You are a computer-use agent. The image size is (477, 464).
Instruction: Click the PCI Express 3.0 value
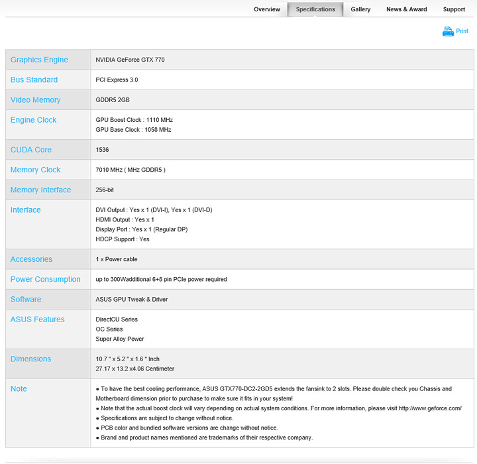point(117,80)
